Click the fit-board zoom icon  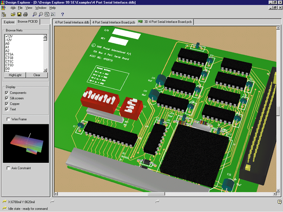[47, 14]
